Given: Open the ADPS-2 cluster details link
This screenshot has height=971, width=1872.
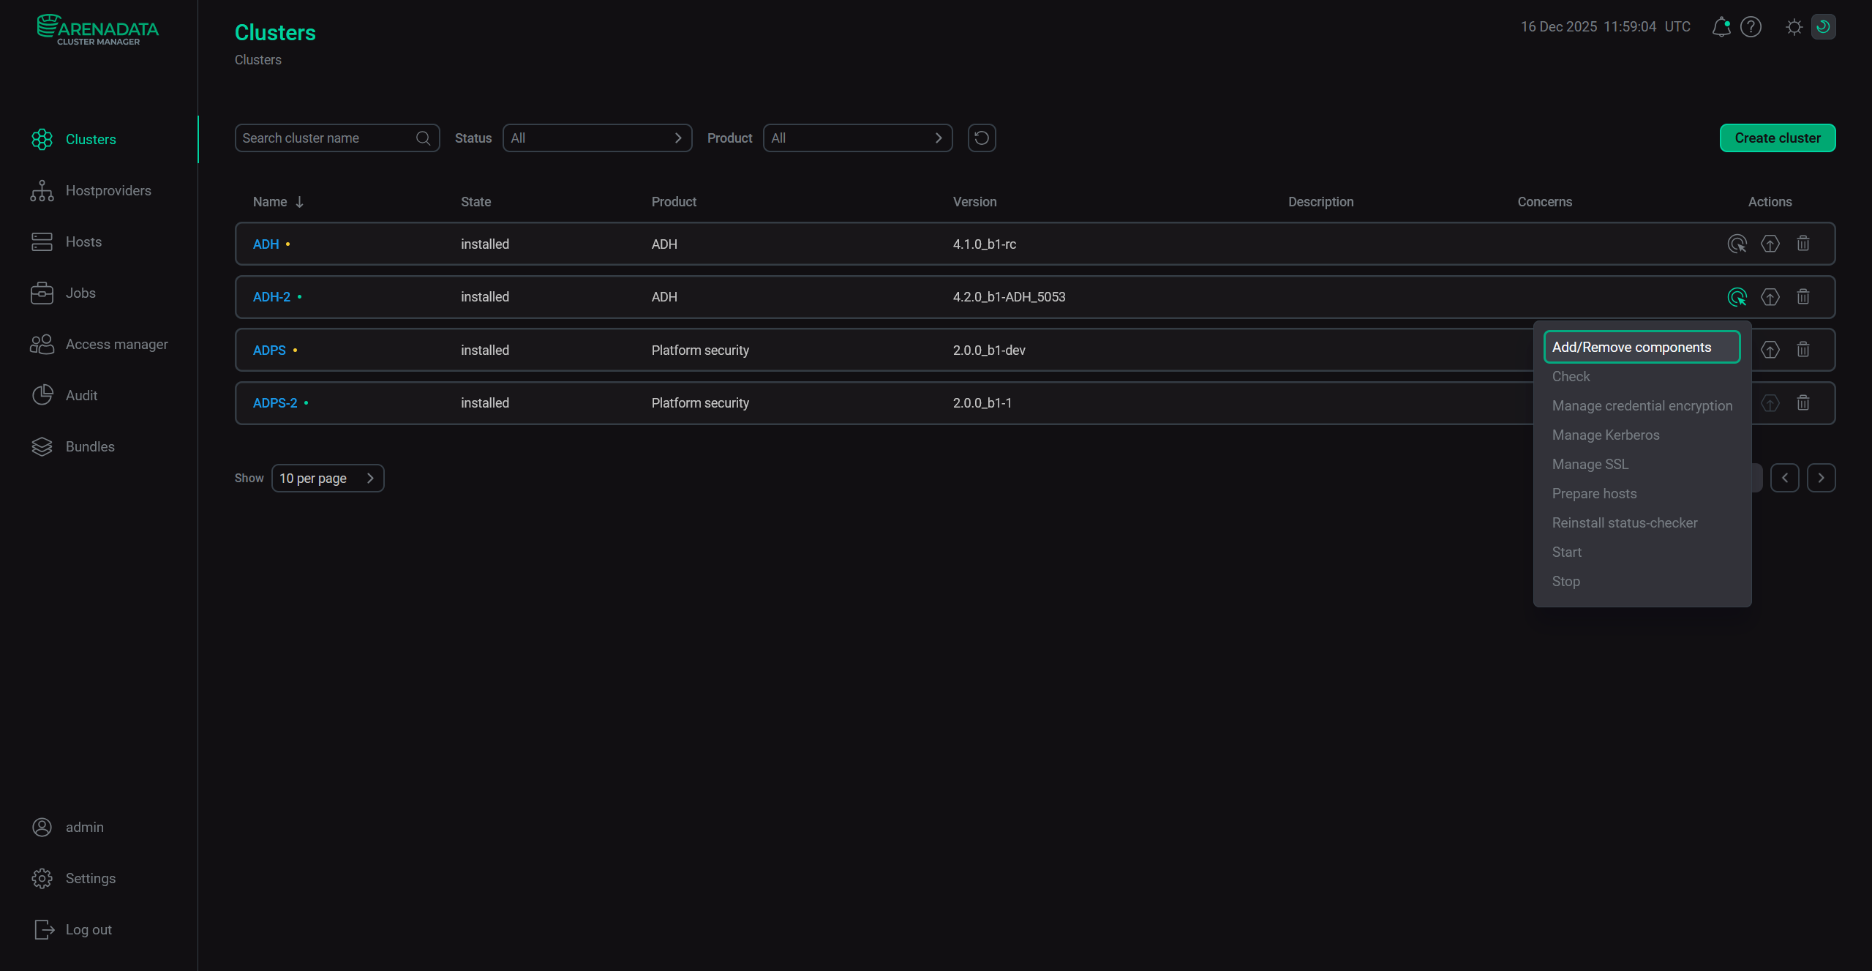Looking at the screenshot, I should (274, 402).
